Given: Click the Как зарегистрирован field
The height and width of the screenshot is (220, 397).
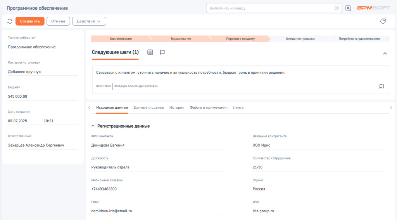Looking at the screenshot, I should (43, 72).
